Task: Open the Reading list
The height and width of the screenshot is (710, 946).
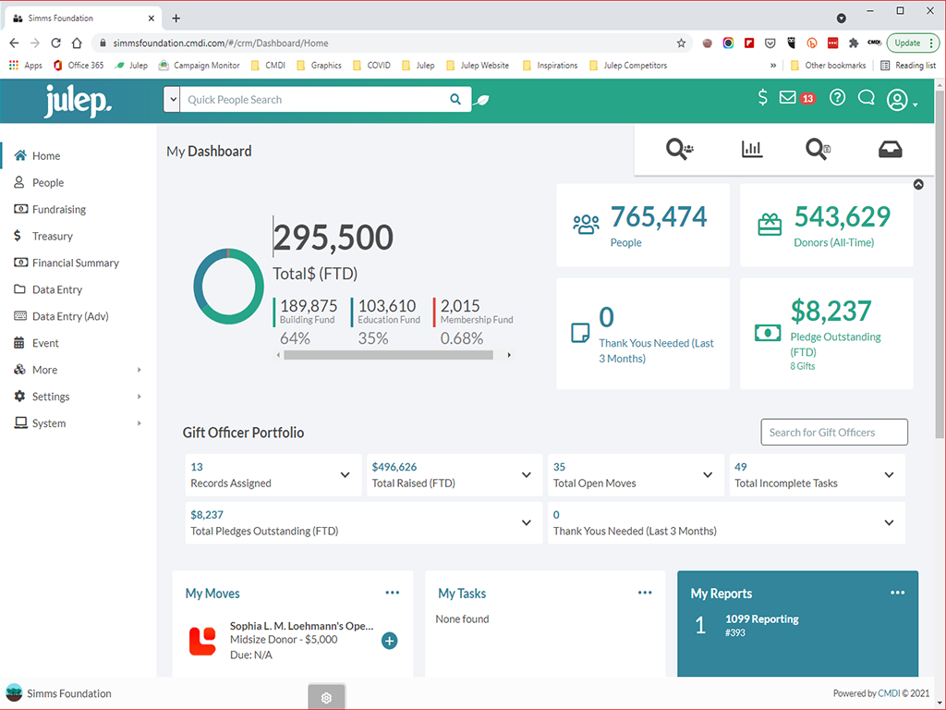Action: [908, 66]
